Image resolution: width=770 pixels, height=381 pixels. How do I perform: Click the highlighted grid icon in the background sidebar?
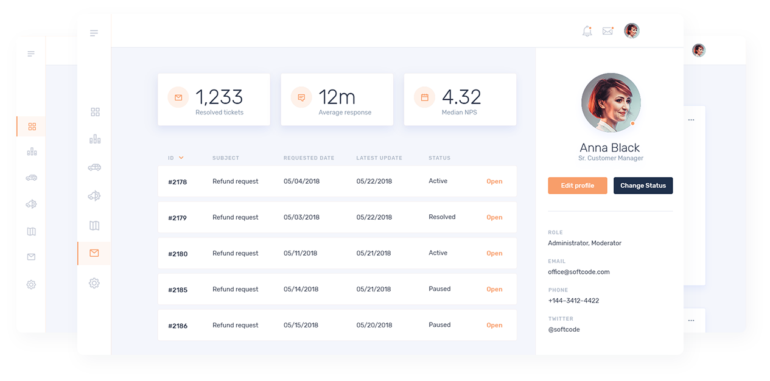[32, 127]
